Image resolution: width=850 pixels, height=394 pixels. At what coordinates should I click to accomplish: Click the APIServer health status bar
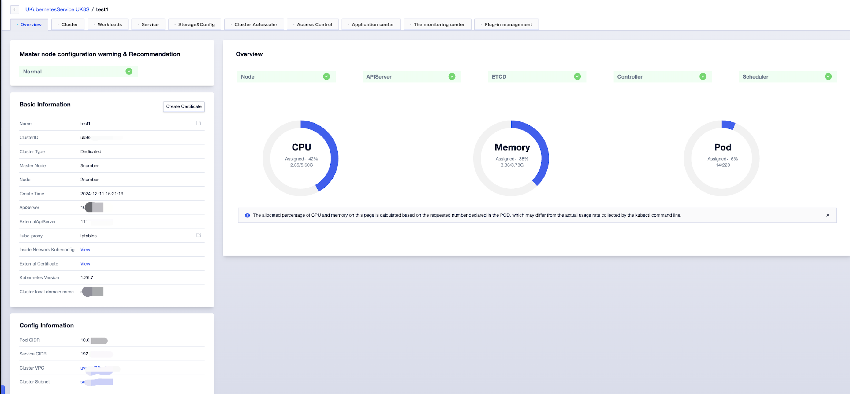pyautogui.click(x=412, y=76)
